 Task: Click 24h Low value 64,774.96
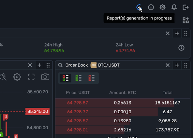[125, 51]
